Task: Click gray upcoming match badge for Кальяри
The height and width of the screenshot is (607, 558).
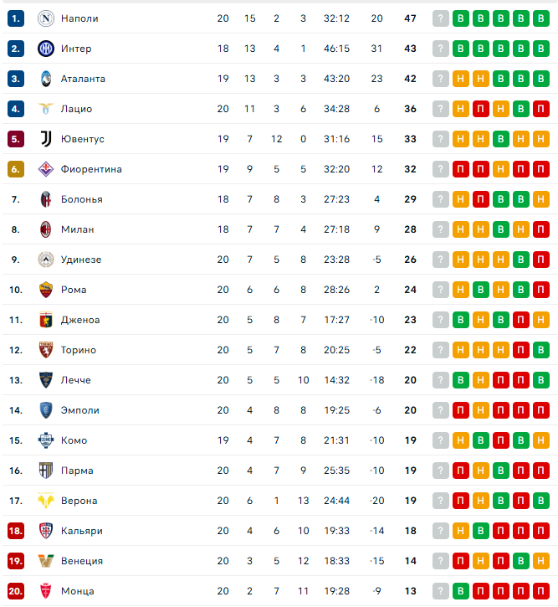Action: (440, 531)
